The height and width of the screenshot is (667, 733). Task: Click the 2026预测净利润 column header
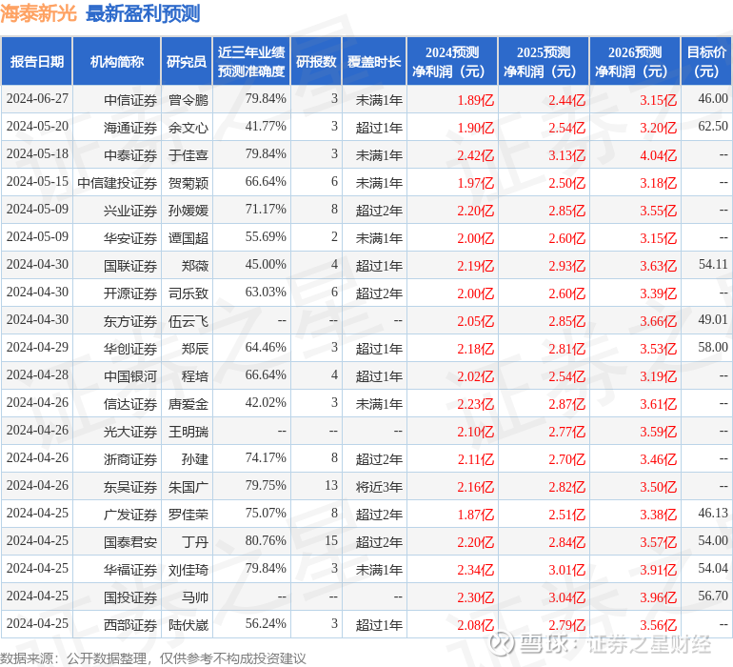(x=635, y=62)
